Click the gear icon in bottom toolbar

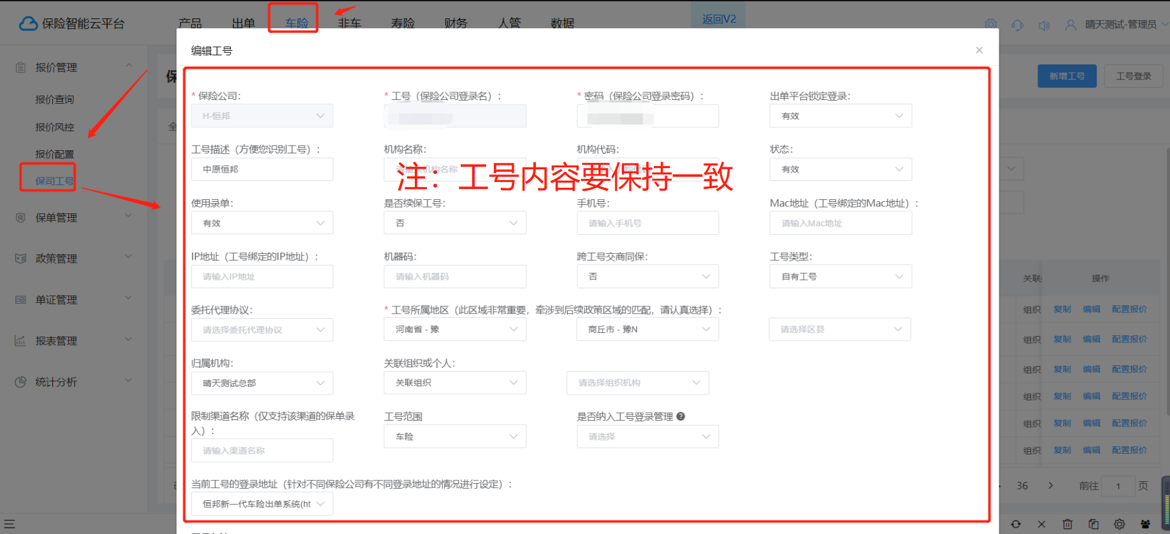tap(1120, 524)
